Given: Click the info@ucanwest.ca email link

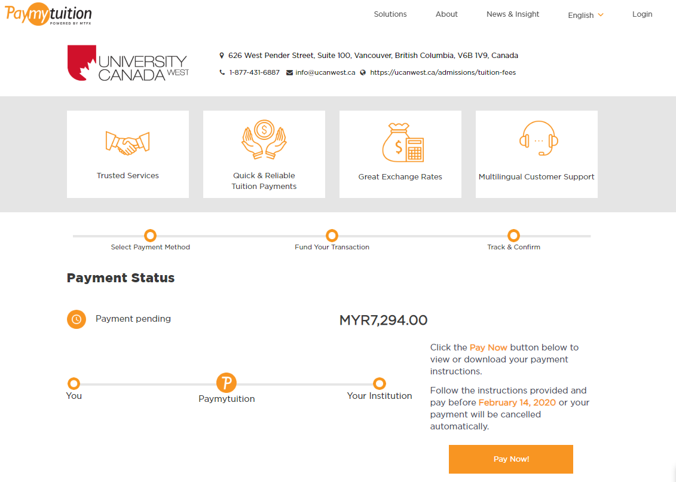Looking at the screenshot, I should click(x=325, y=72).
